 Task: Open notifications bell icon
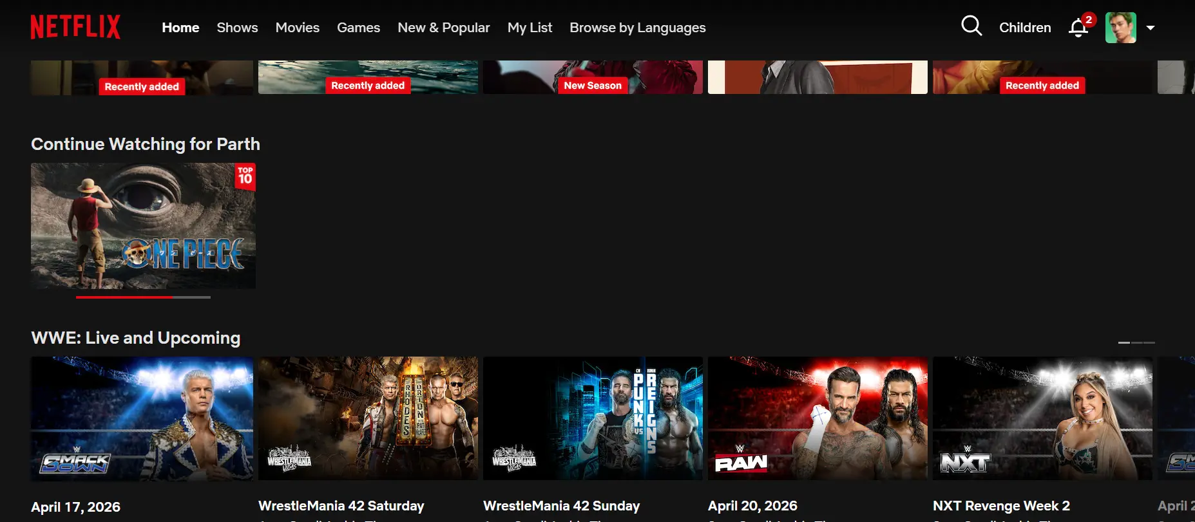[1078, 28]
